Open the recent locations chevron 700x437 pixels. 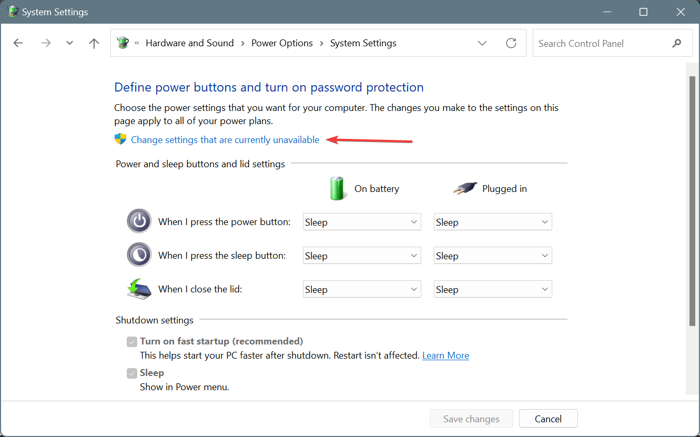(x=69, y=43)
